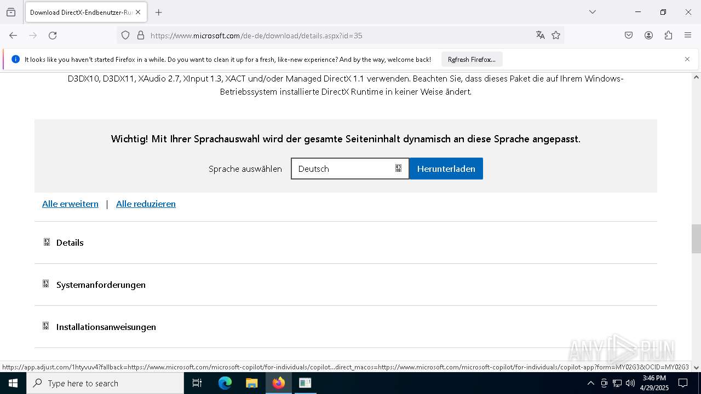Close the Download DirectX tab
Image resolution: width=701 pixels, height=394 pixels.
138,12
